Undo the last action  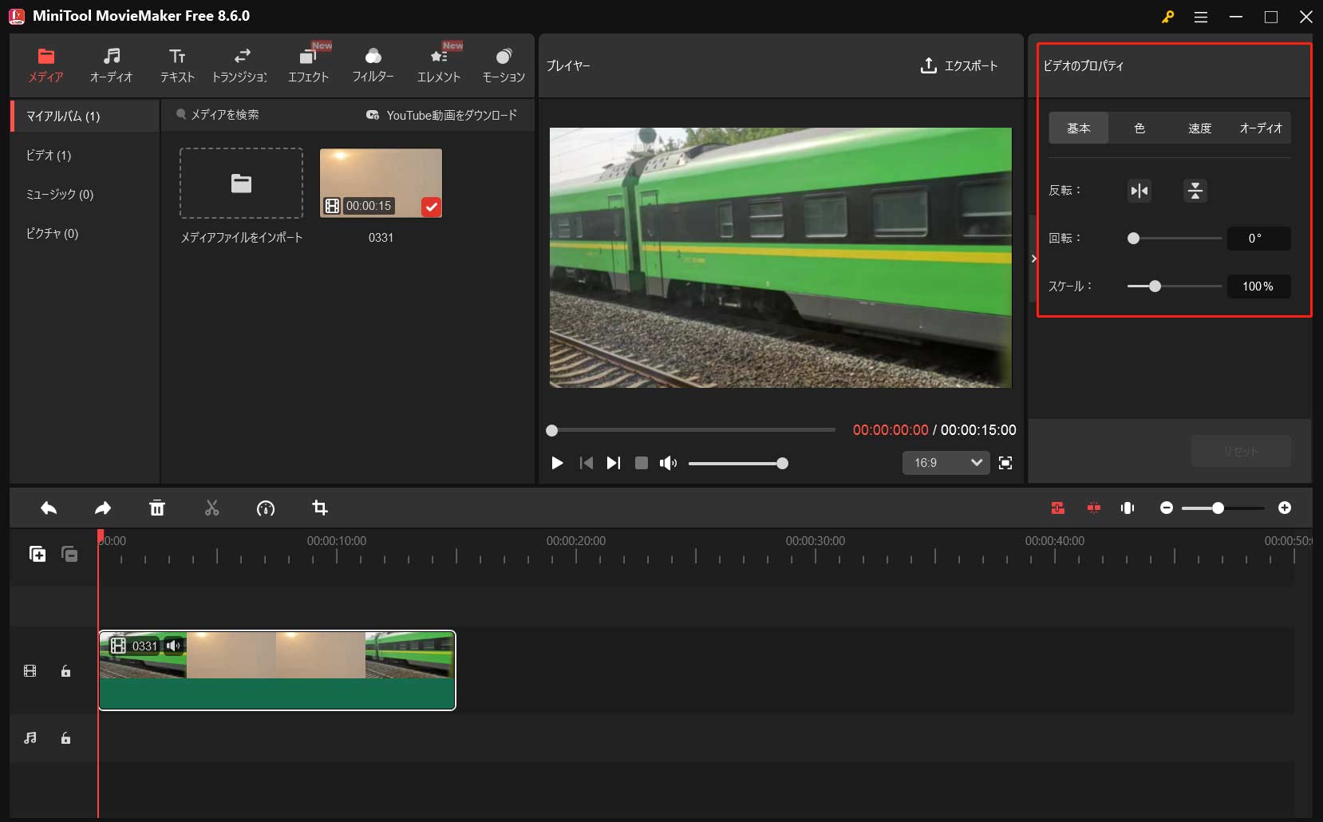pos(49,508)
